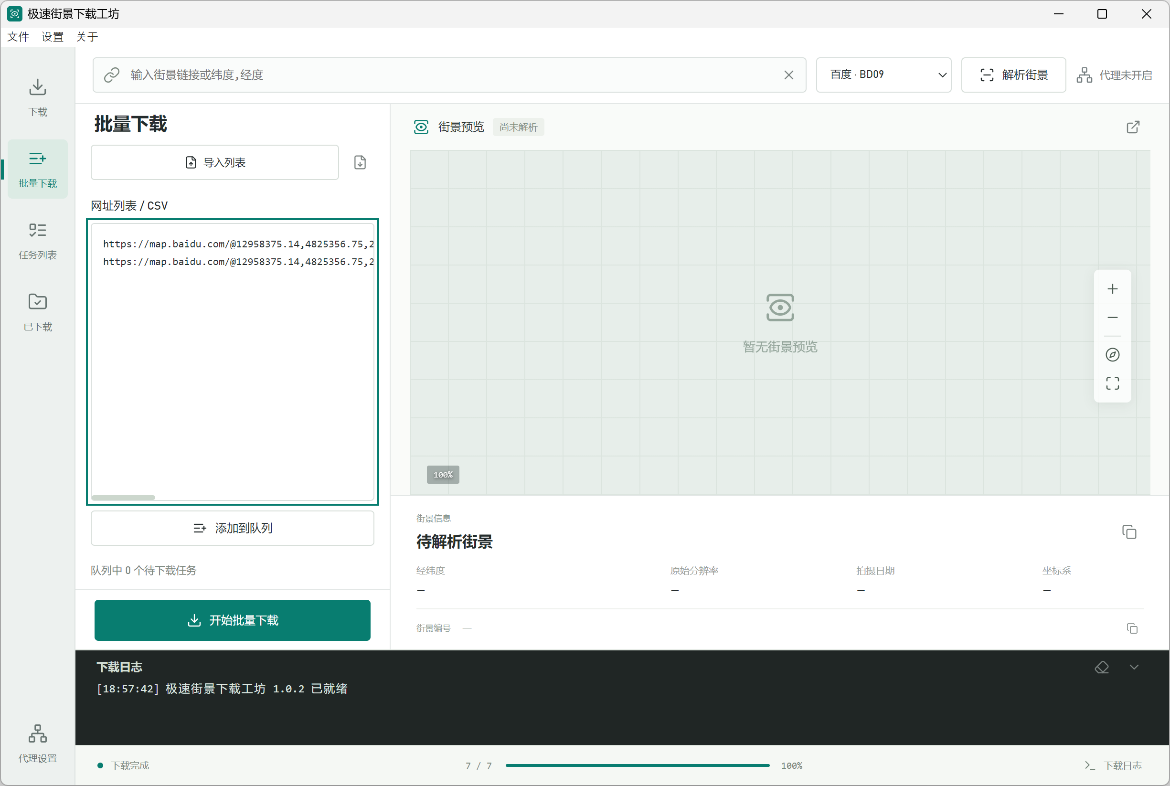
Task: Click the 7 / 7 progress counter
Action: tap(479, 765)
